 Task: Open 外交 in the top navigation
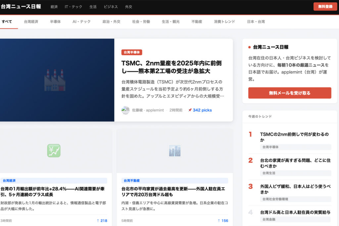tap(128, 7)
